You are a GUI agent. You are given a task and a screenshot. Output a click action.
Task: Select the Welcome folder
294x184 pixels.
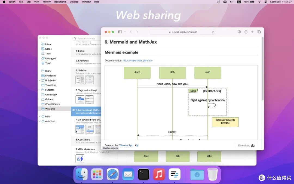(x=54, y=109)
